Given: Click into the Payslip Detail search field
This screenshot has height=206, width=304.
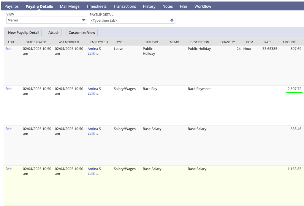Looking at the screenshot, I should coord(129,20).
